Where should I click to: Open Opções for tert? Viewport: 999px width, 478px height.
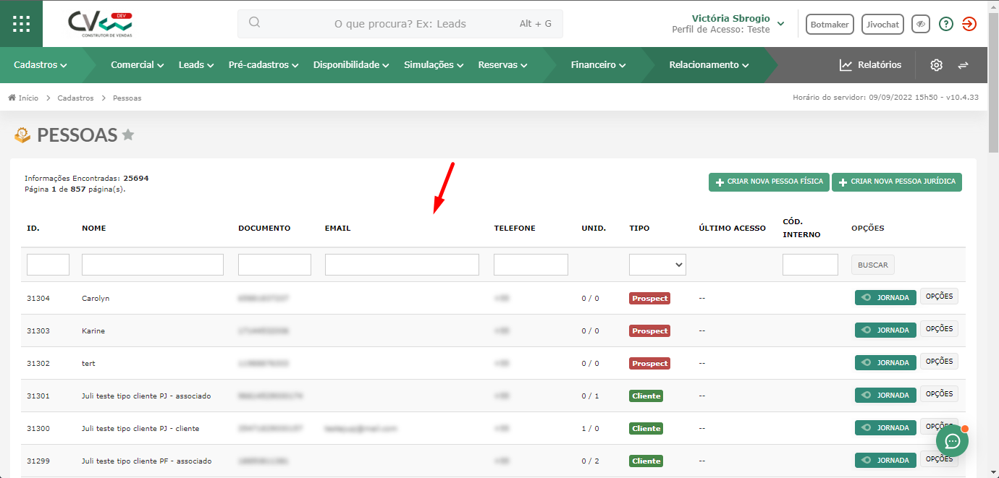point(939,362)
